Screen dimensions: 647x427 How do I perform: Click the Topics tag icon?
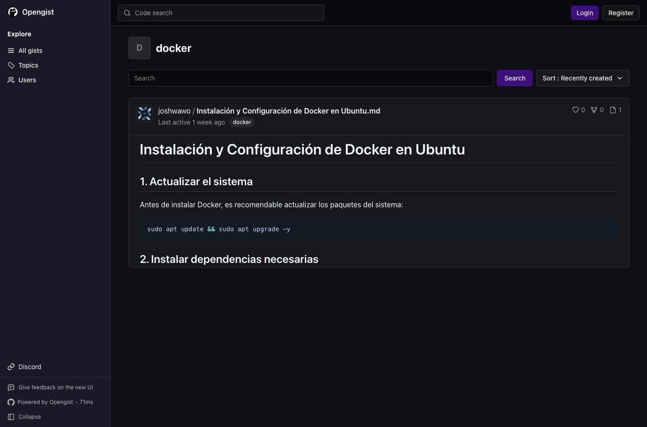11,65
